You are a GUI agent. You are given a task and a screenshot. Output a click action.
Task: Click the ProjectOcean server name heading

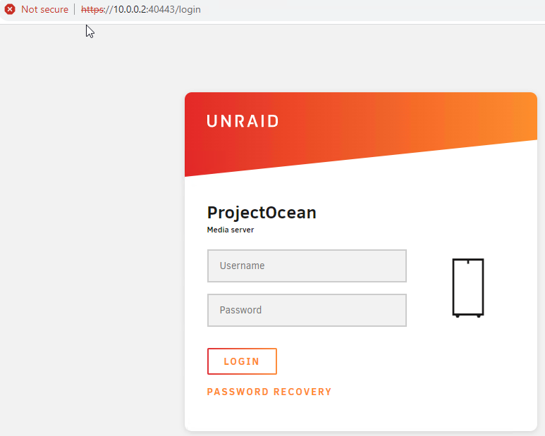coord(262,212)
